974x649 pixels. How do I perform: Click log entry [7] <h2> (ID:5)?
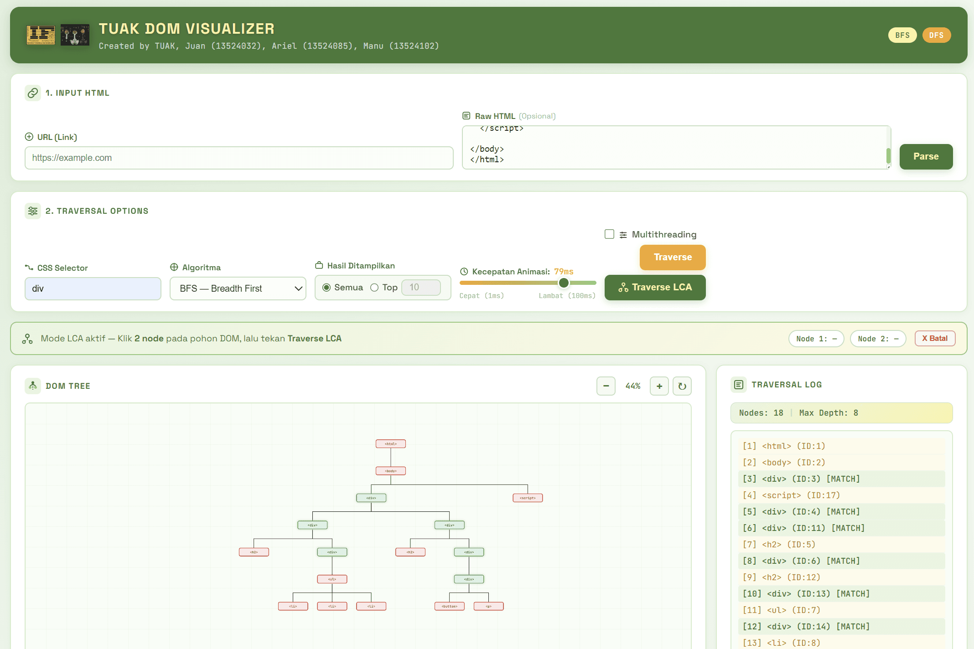click(x=841, y=545)
